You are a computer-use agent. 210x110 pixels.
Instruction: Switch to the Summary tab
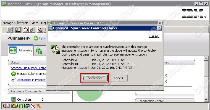pyautogui.click(x=21, y=50)
